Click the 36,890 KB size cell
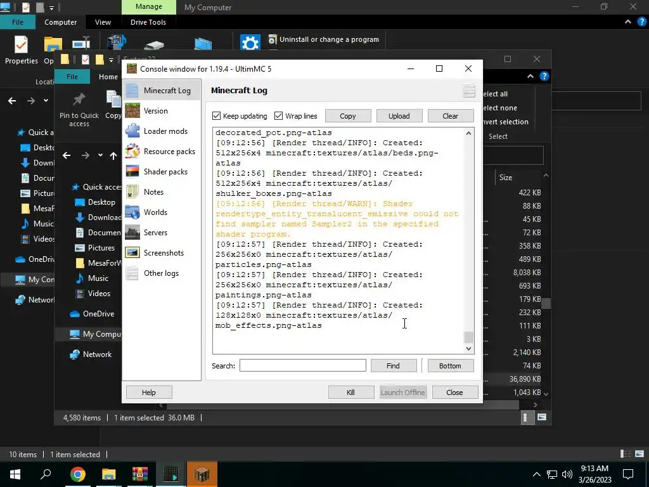This screenshot has width=649, height=487. pyautogui.click(x=525, y=379)
